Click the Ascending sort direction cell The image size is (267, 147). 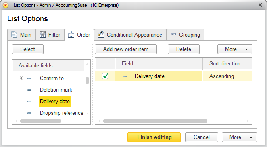tap(227, 76)
